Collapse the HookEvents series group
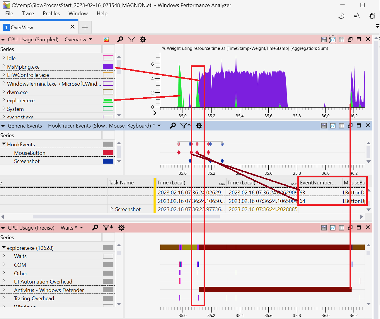This screenshot has width=380, height=319. (x=4, y=144)
